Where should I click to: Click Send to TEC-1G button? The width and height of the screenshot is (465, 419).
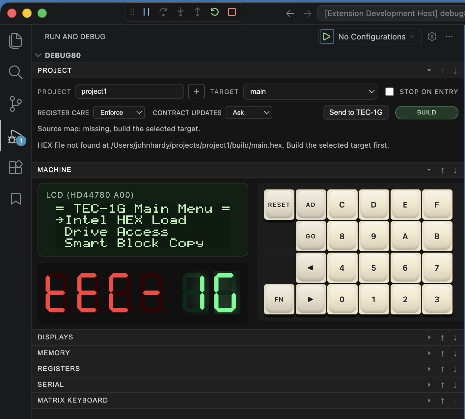coord(356,112)
